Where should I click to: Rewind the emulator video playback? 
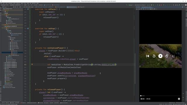pyautogui.click(x=154, y=56)
